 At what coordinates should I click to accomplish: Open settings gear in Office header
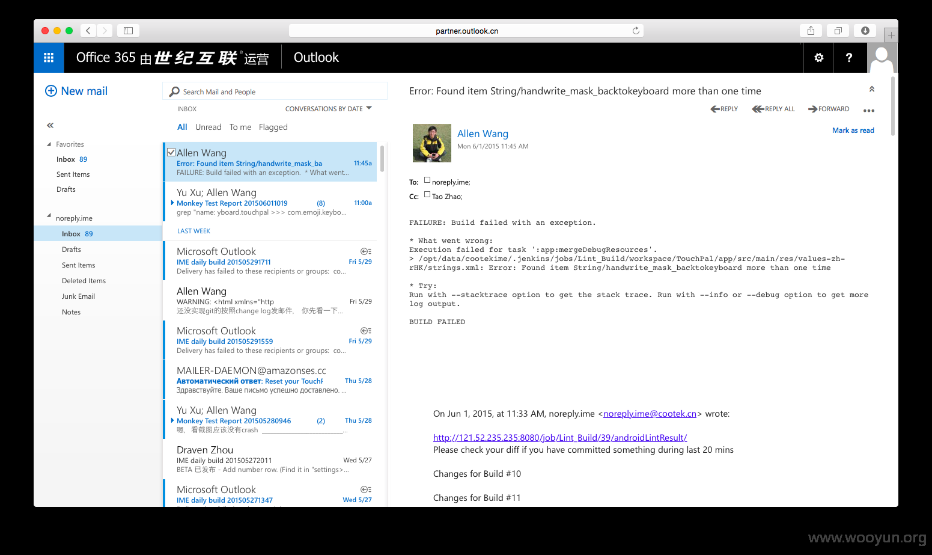tap(818, 58)
